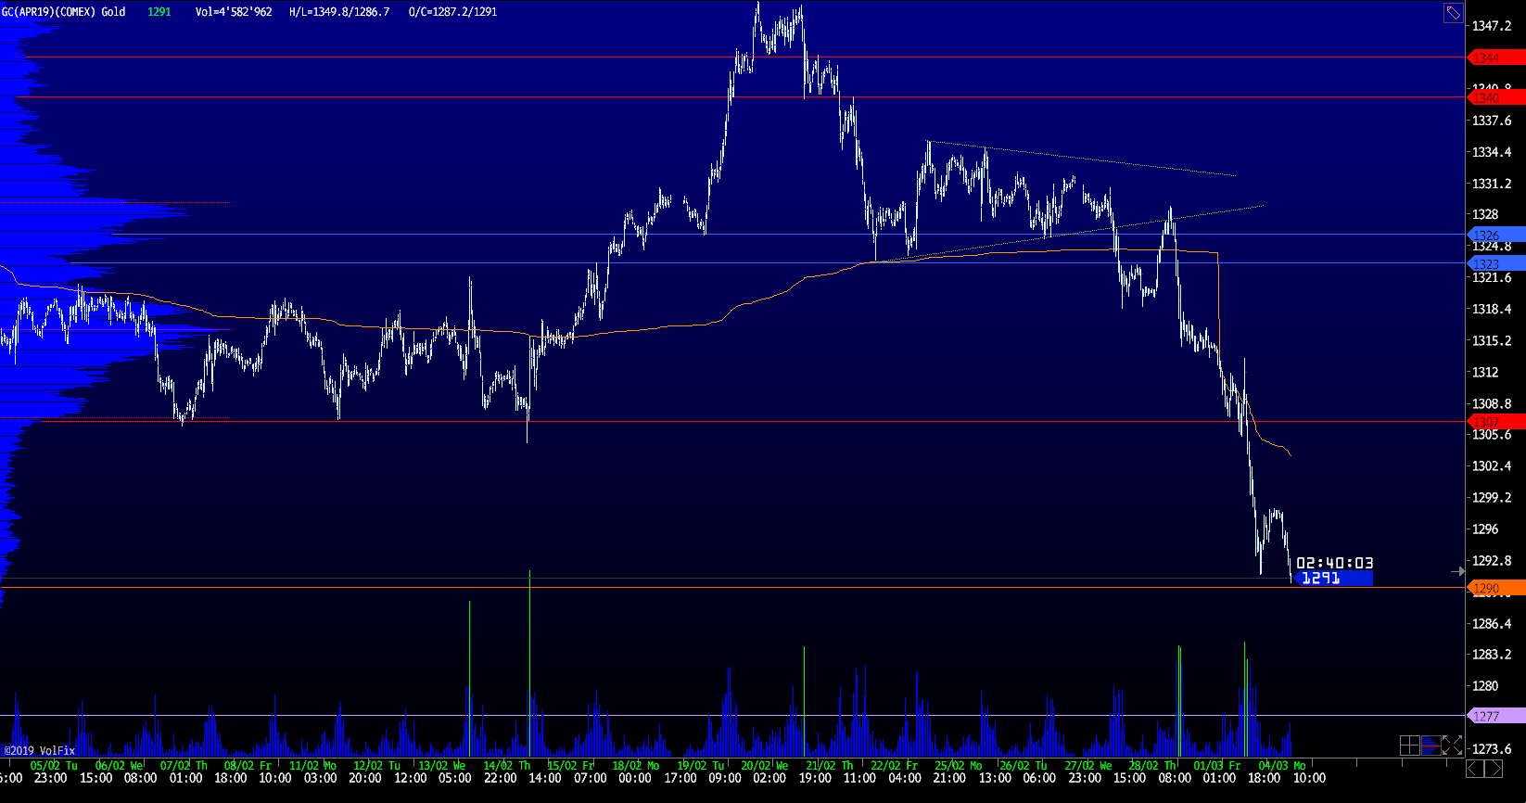Image resolution: width=1526 pixels, height=803 pixels.
Task: Click the blue 1323 price level label
Action: click(1495, 264)
